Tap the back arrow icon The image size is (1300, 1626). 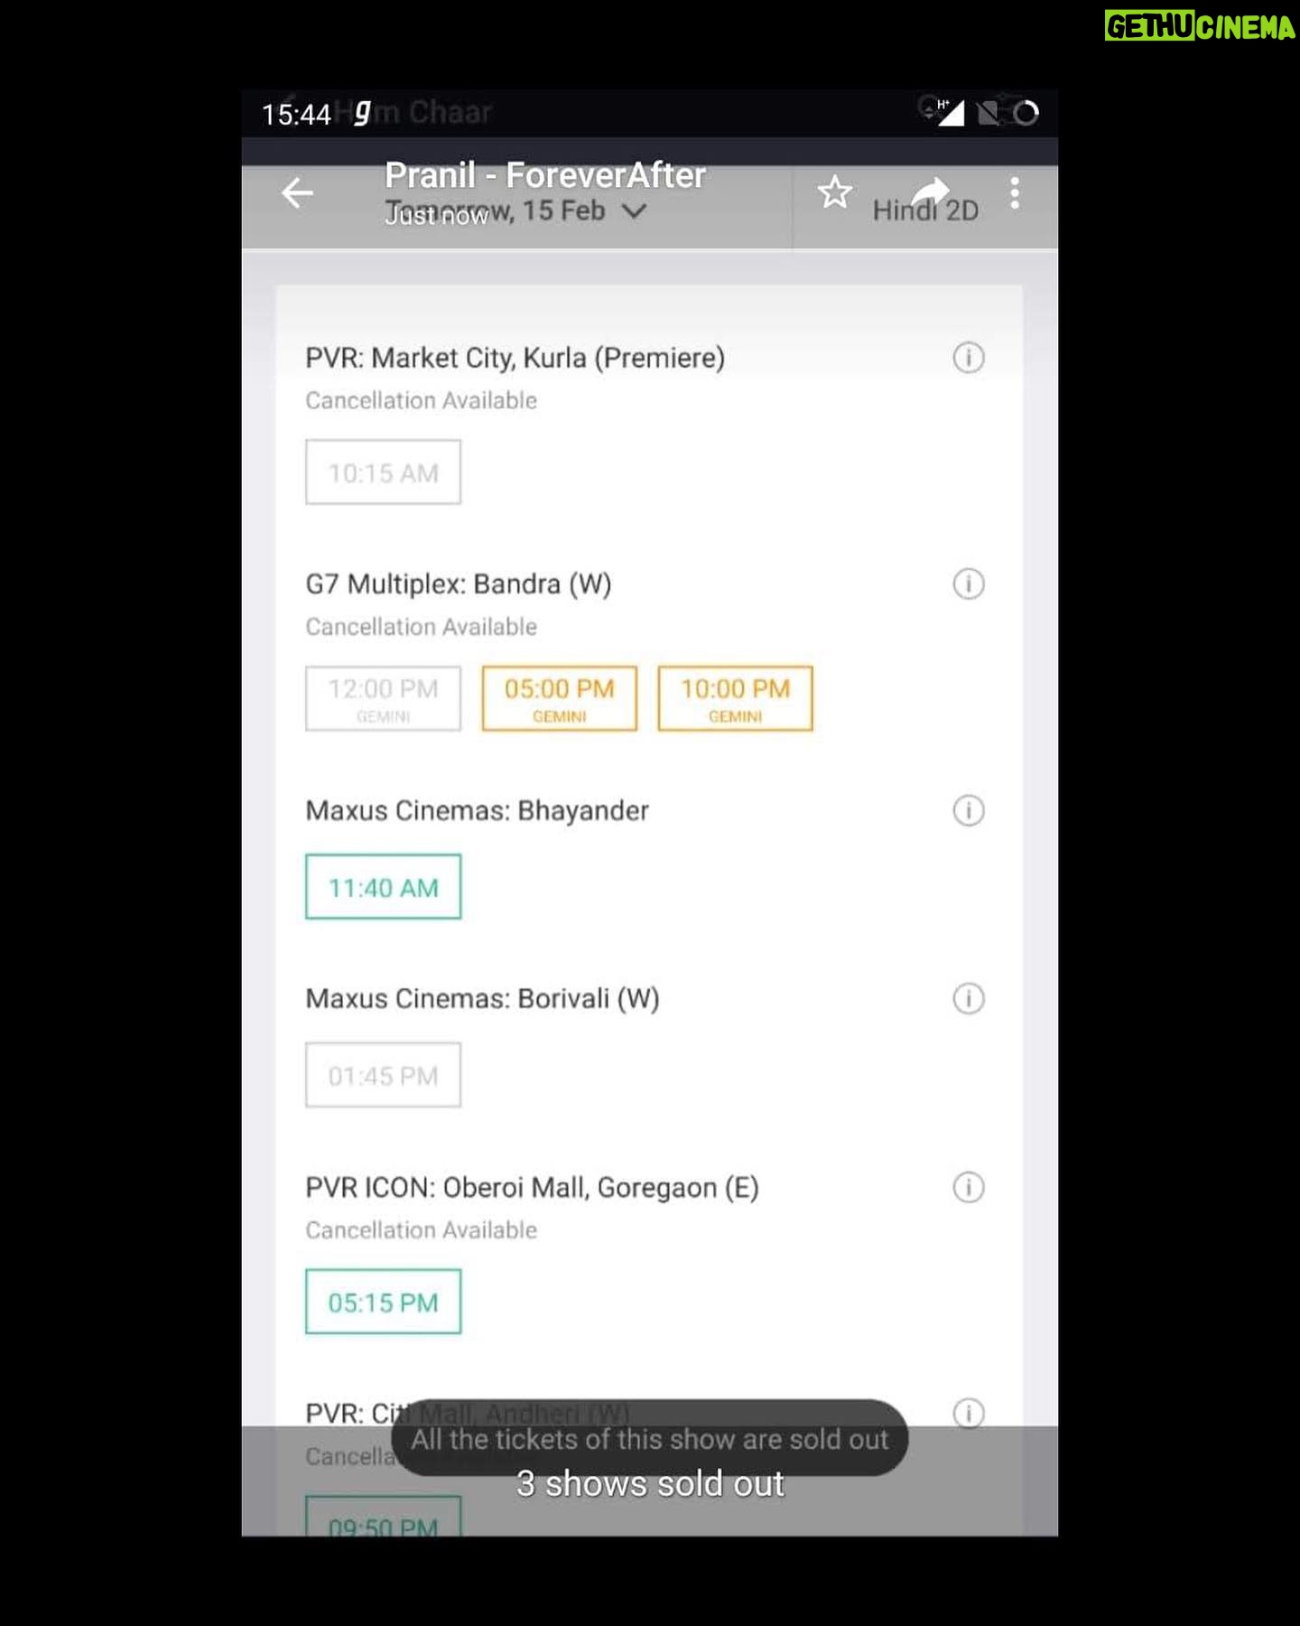297,192
